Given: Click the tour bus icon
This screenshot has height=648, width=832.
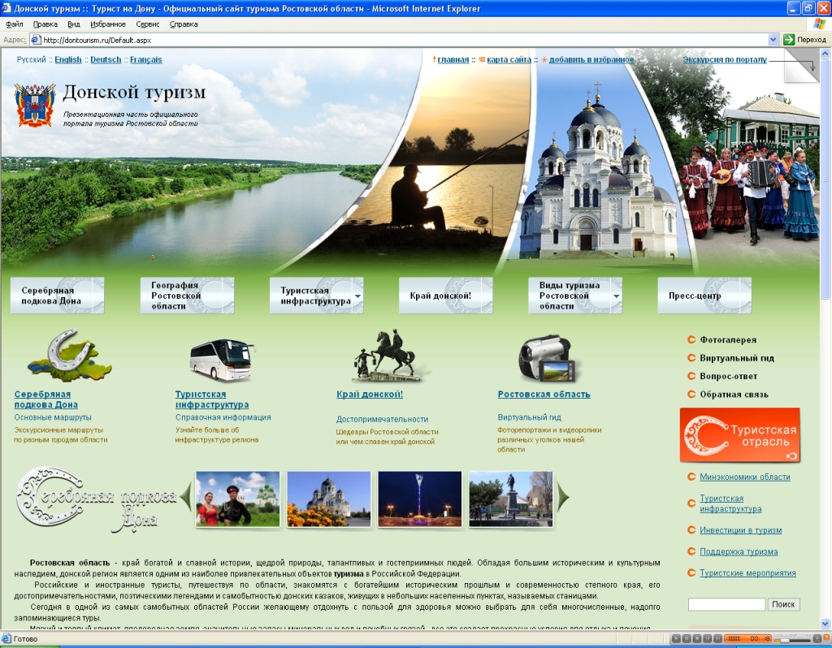Looking at the screenshot, I should coord(223,360).
